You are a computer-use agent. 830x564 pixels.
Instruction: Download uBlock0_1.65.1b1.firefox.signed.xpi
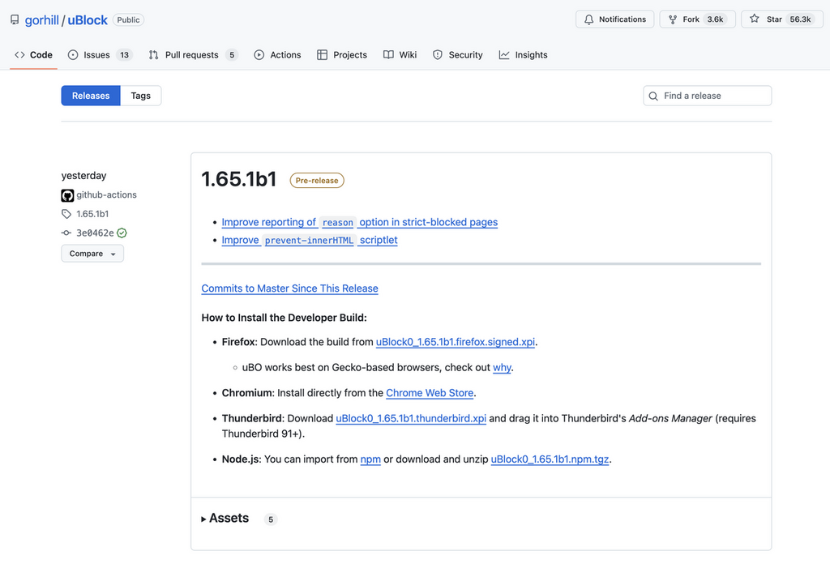point(456,342)
